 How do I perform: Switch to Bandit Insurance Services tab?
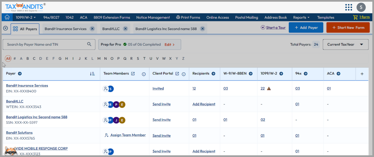(66, 29)
